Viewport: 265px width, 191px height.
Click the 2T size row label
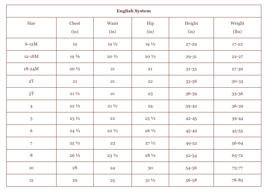pos(31,81)
